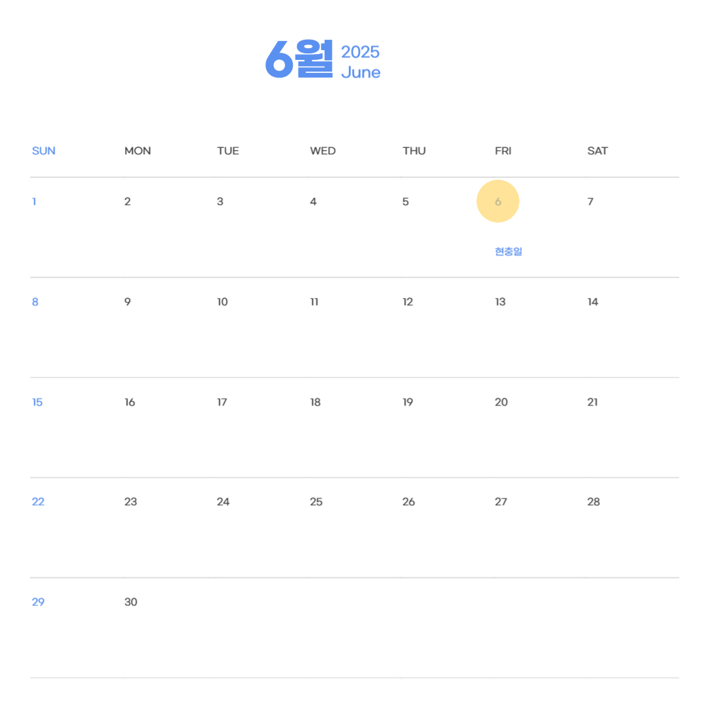
Task: Click the MON column header
Action: coord(137,151)
